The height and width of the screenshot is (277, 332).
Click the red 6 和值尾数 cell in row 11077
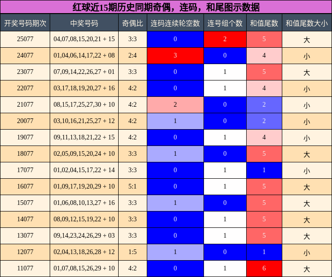pyautogui.click(x=264, y=268)
